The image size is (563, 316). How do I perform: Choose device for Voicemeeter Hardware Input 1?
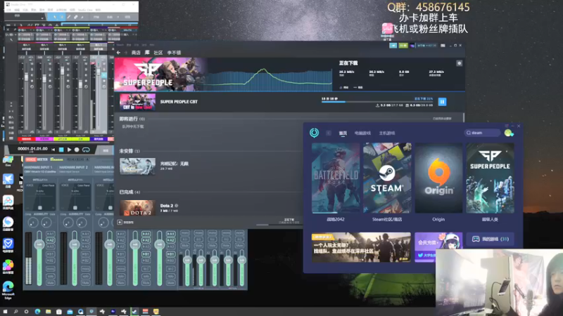(40, 171)
